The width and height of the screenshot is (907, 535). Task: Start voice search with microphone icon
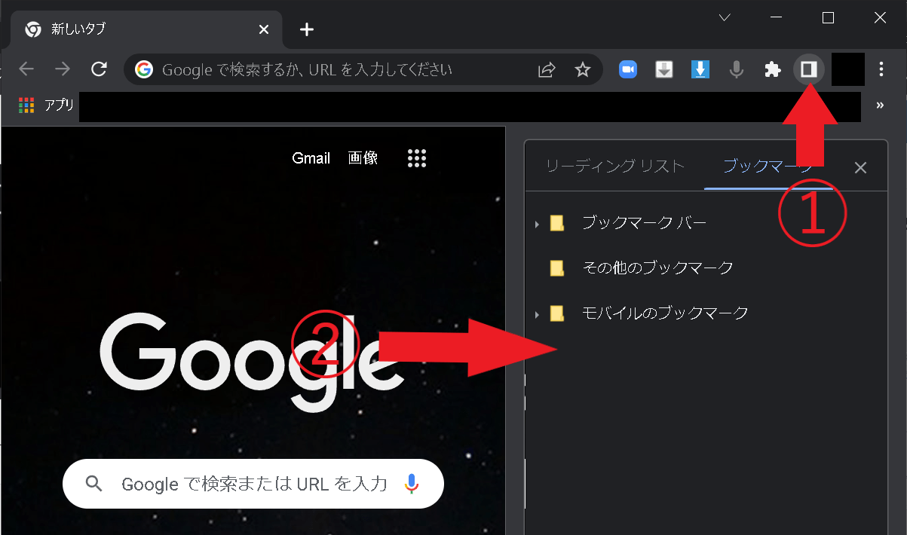point(411,484)
